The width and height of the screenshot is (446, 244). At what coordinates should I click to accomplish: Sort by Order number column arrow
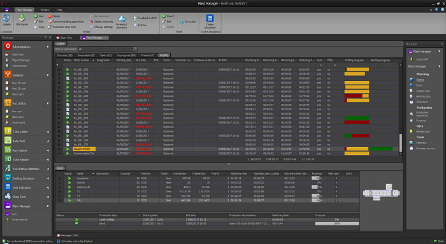(x=93, y=61)
